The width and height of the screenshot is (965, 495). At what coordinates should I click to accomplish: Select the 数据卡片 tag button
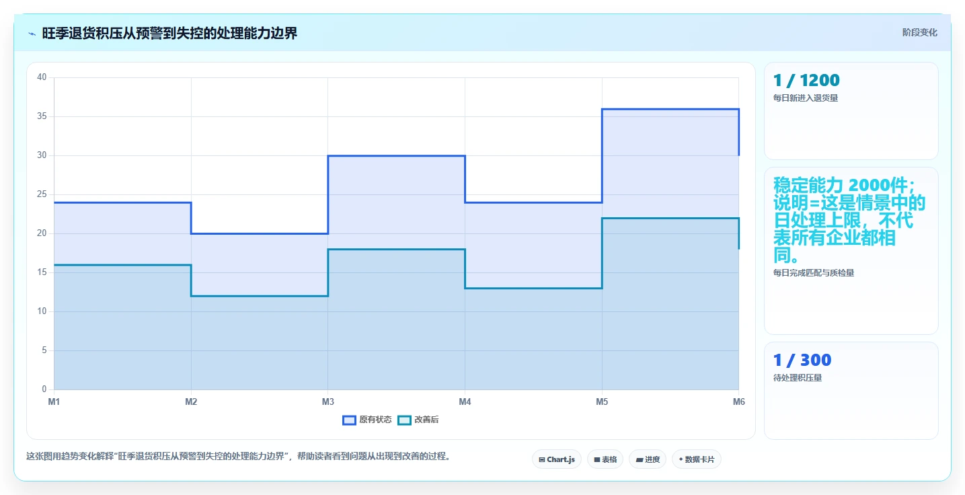696,459
